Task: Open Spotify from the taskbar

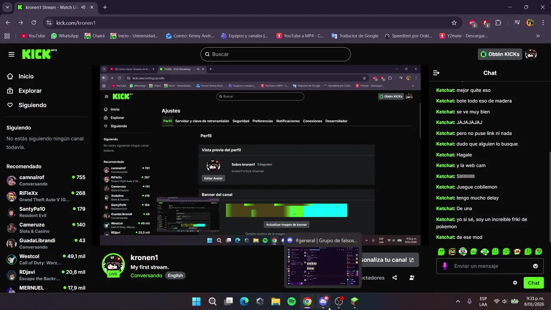Action: coord(291,301)
